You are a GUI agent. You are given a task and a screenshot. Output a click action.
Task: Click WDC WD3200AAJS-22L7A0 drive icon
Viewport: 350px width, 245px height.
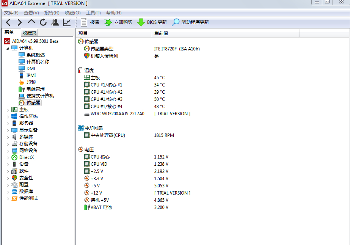86,115
